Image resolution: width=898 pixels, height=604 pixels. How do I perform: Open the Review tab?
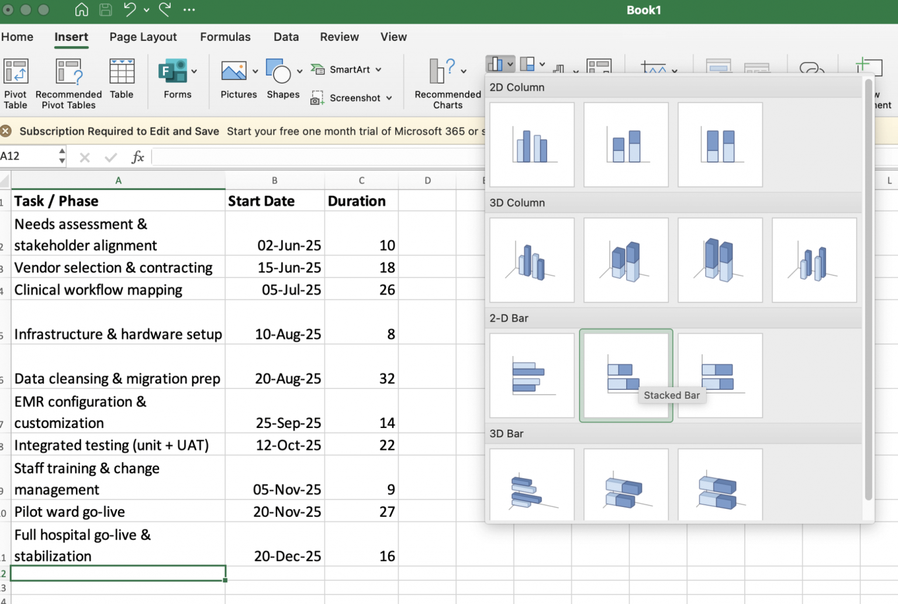339,37
